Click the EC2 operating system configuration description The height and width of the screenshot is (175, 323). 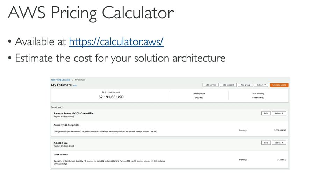(x=109, y=162)
